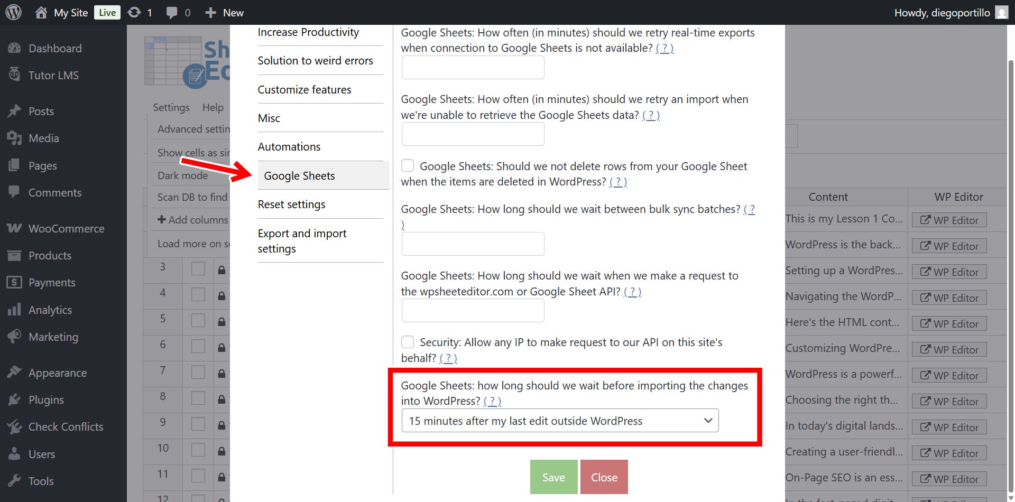
Task: Check the row 3 selection checkbox
Action: [x=198, y=268]
